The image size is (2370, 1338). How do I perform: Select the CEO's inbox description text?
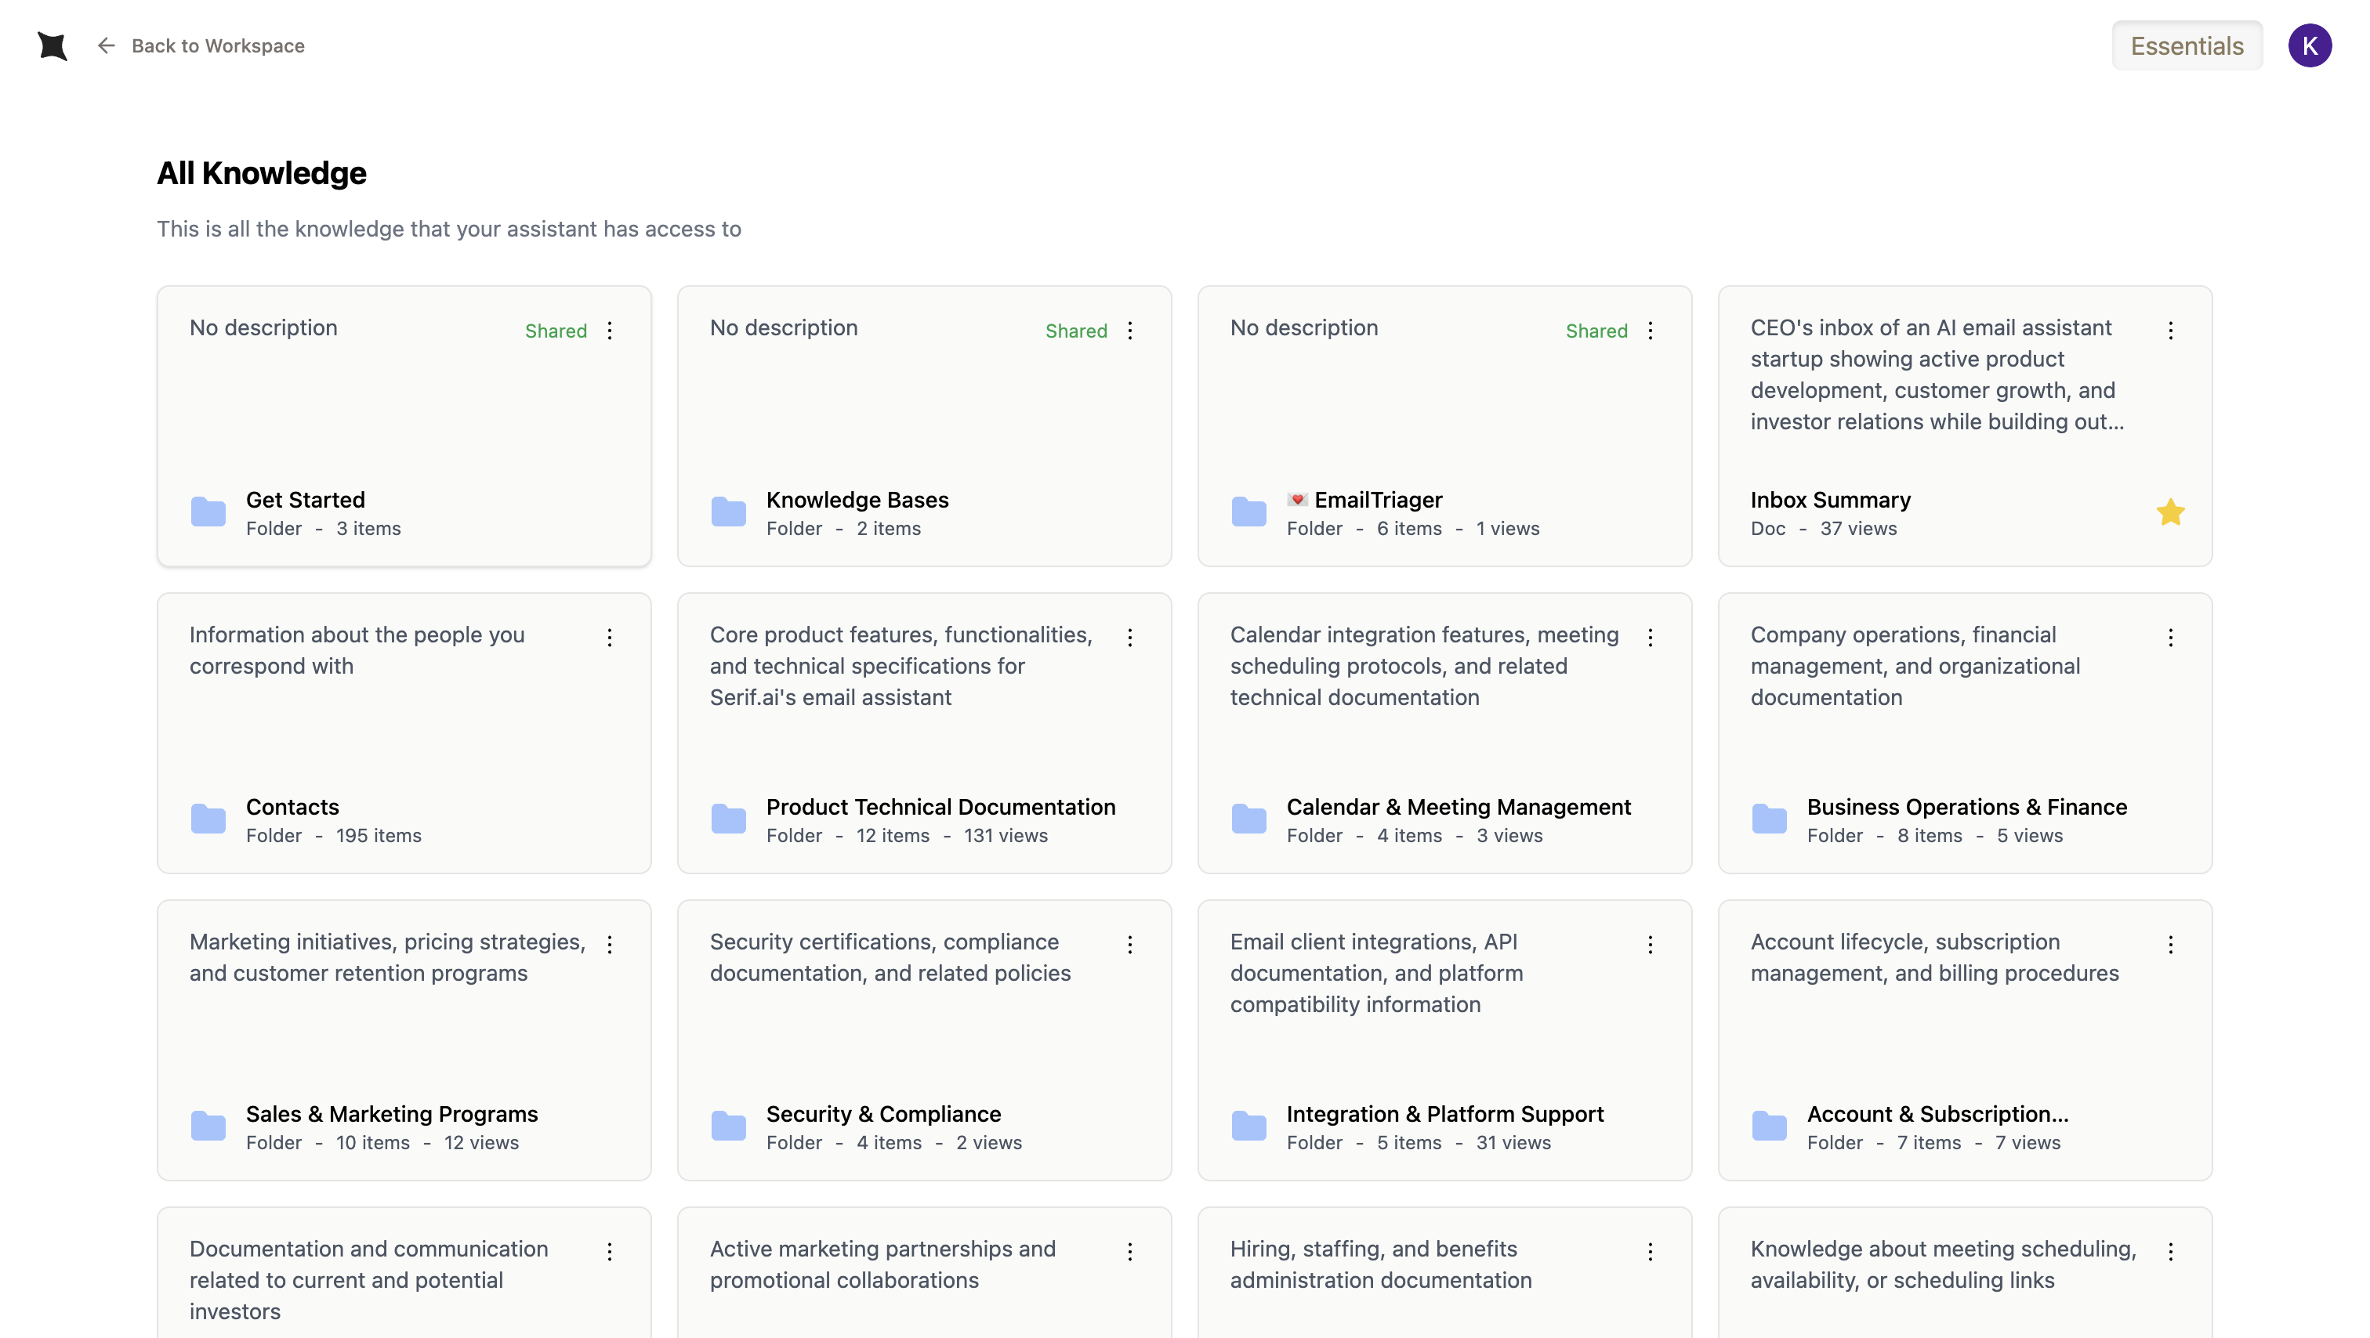tap(1937, 375)
